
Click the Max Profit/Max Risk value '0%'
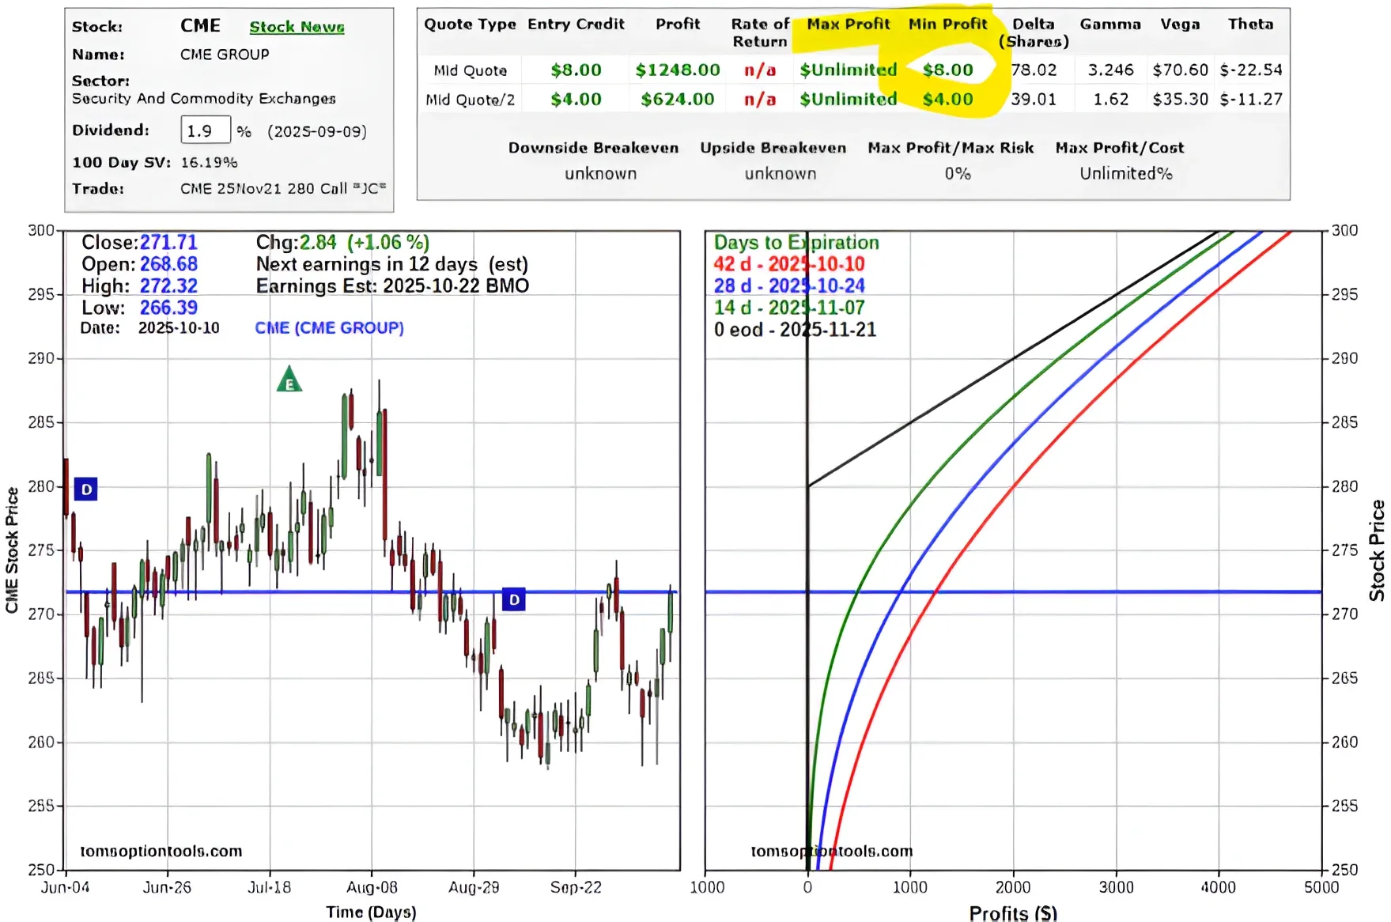(958, 174)
